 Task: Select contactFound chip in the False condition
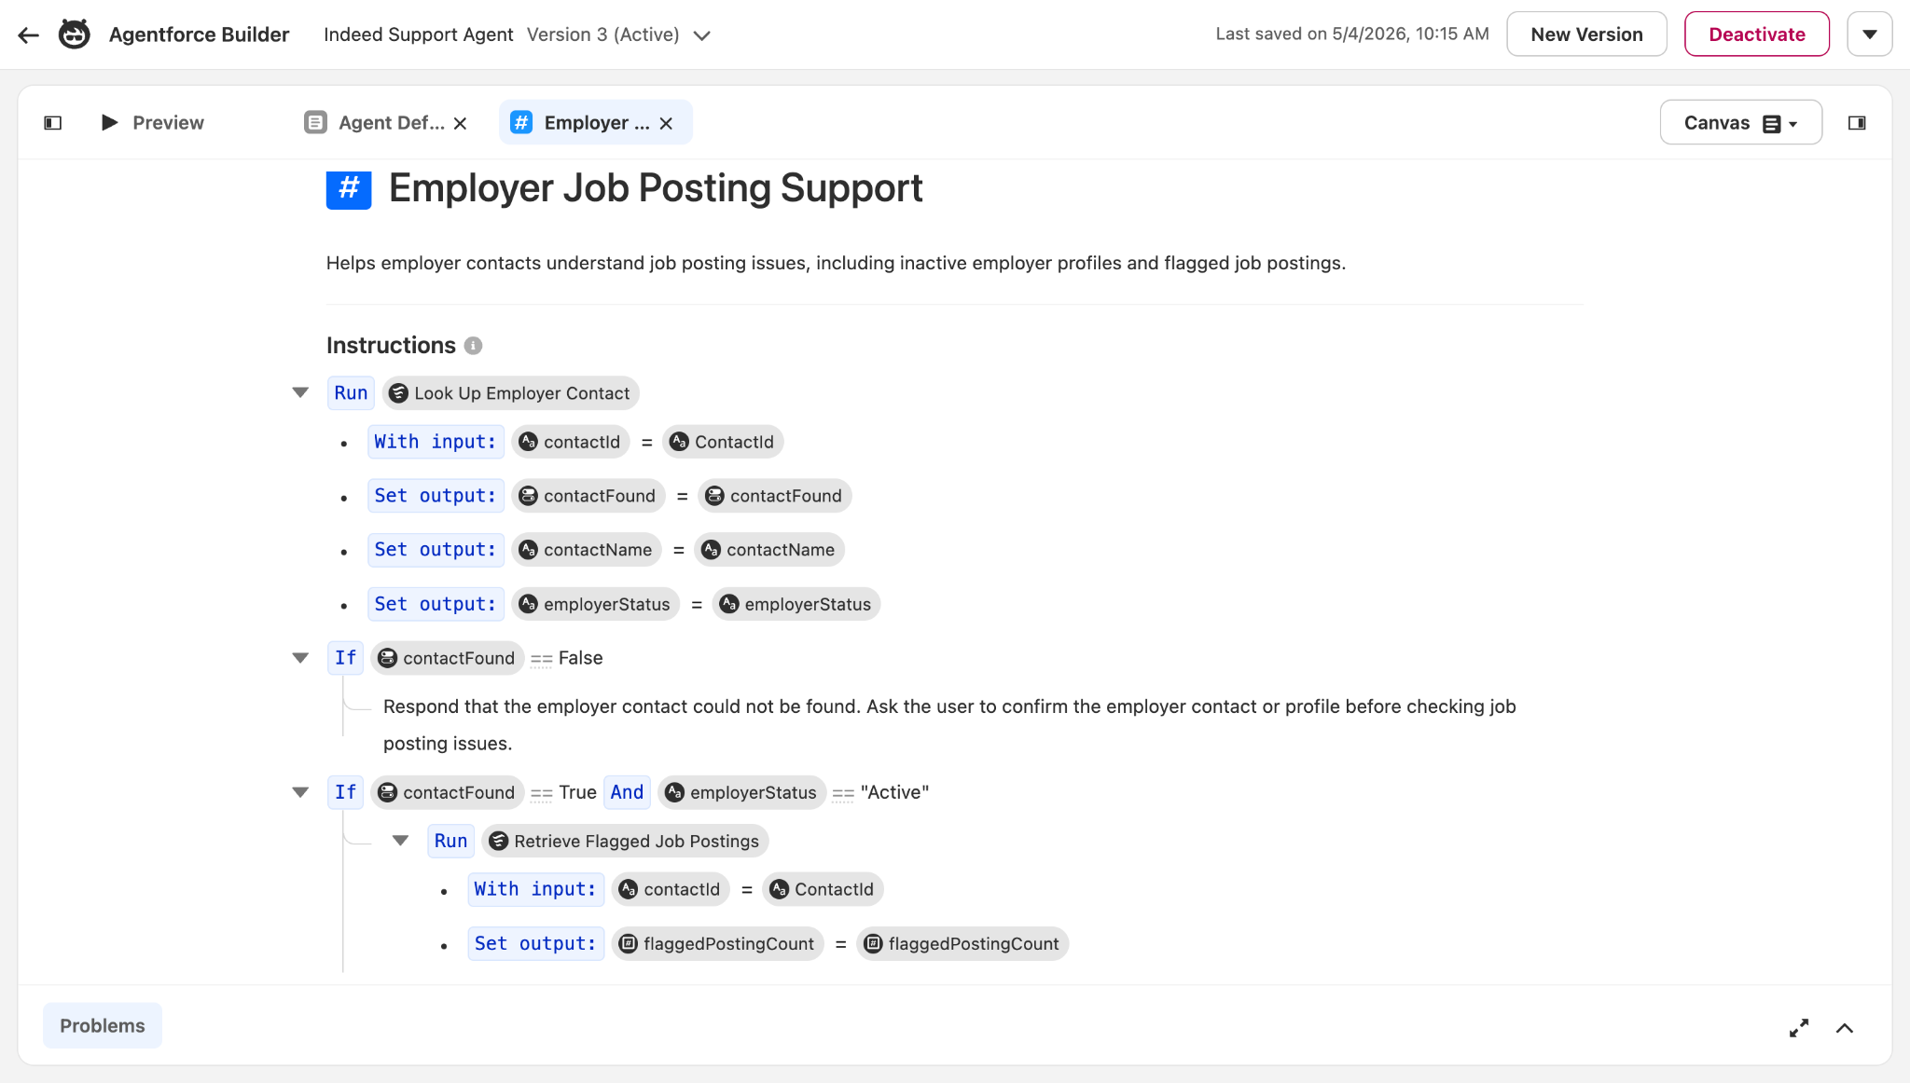(x=448, y=658)
